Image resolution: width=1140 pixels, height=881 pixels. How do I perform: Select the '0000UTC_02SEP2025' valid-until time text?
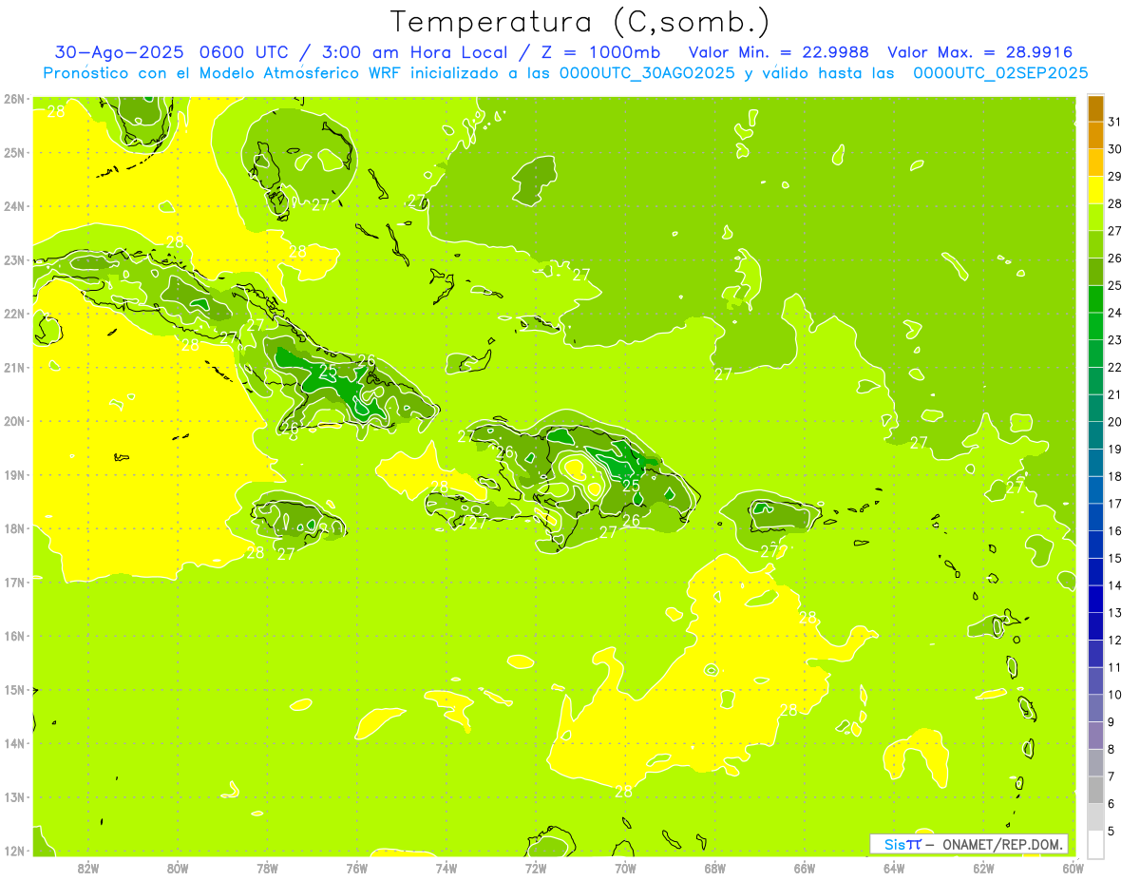click(x=1000, y=73)
